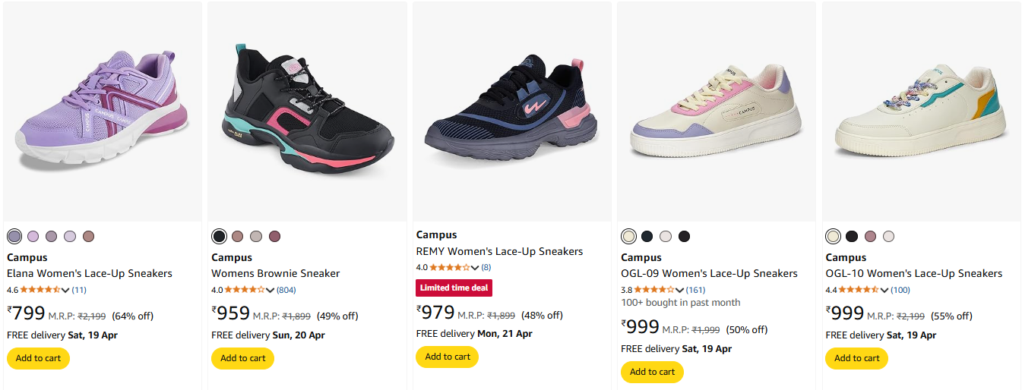Open the Elana purple sneaker product image
The image size is (1022, 390).
coord(103,112)
